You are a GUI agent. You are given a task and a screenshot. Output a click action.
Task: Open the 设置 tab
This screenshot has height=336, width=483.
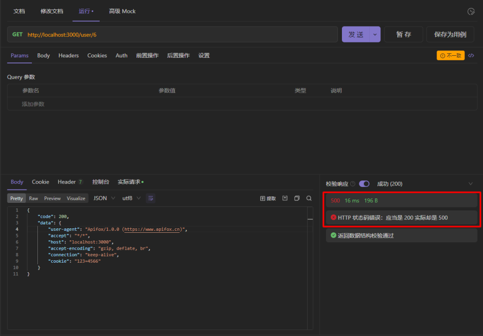click(x=204, y=55)
